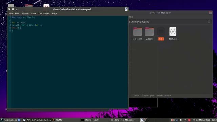Viewport: 217px width, 122px height.
Task: Open the Help menu in Mousepad
Action: pos(54,14)
